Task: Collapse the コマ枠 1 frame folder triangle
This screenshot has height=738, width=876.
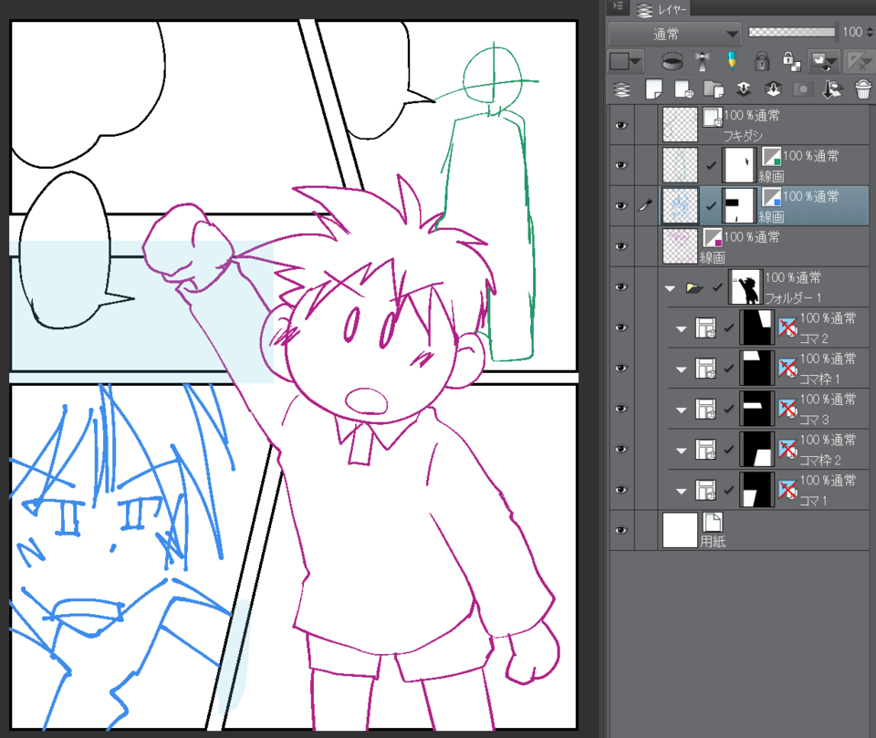Action: 681,369
